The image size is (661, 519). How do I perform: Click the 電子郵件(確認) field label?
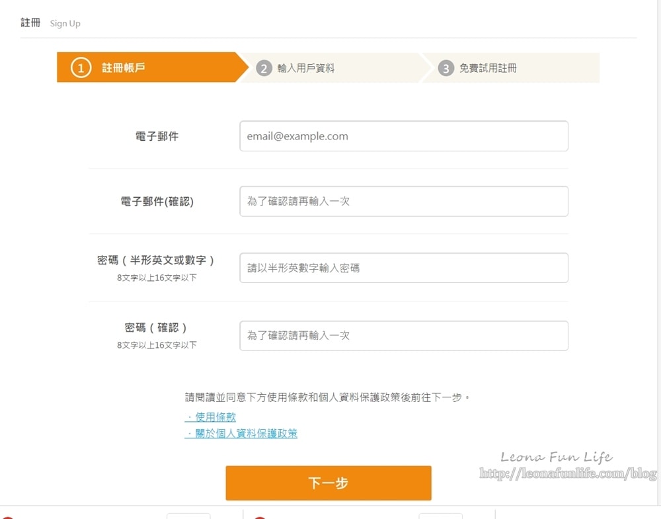coord(157,202)
